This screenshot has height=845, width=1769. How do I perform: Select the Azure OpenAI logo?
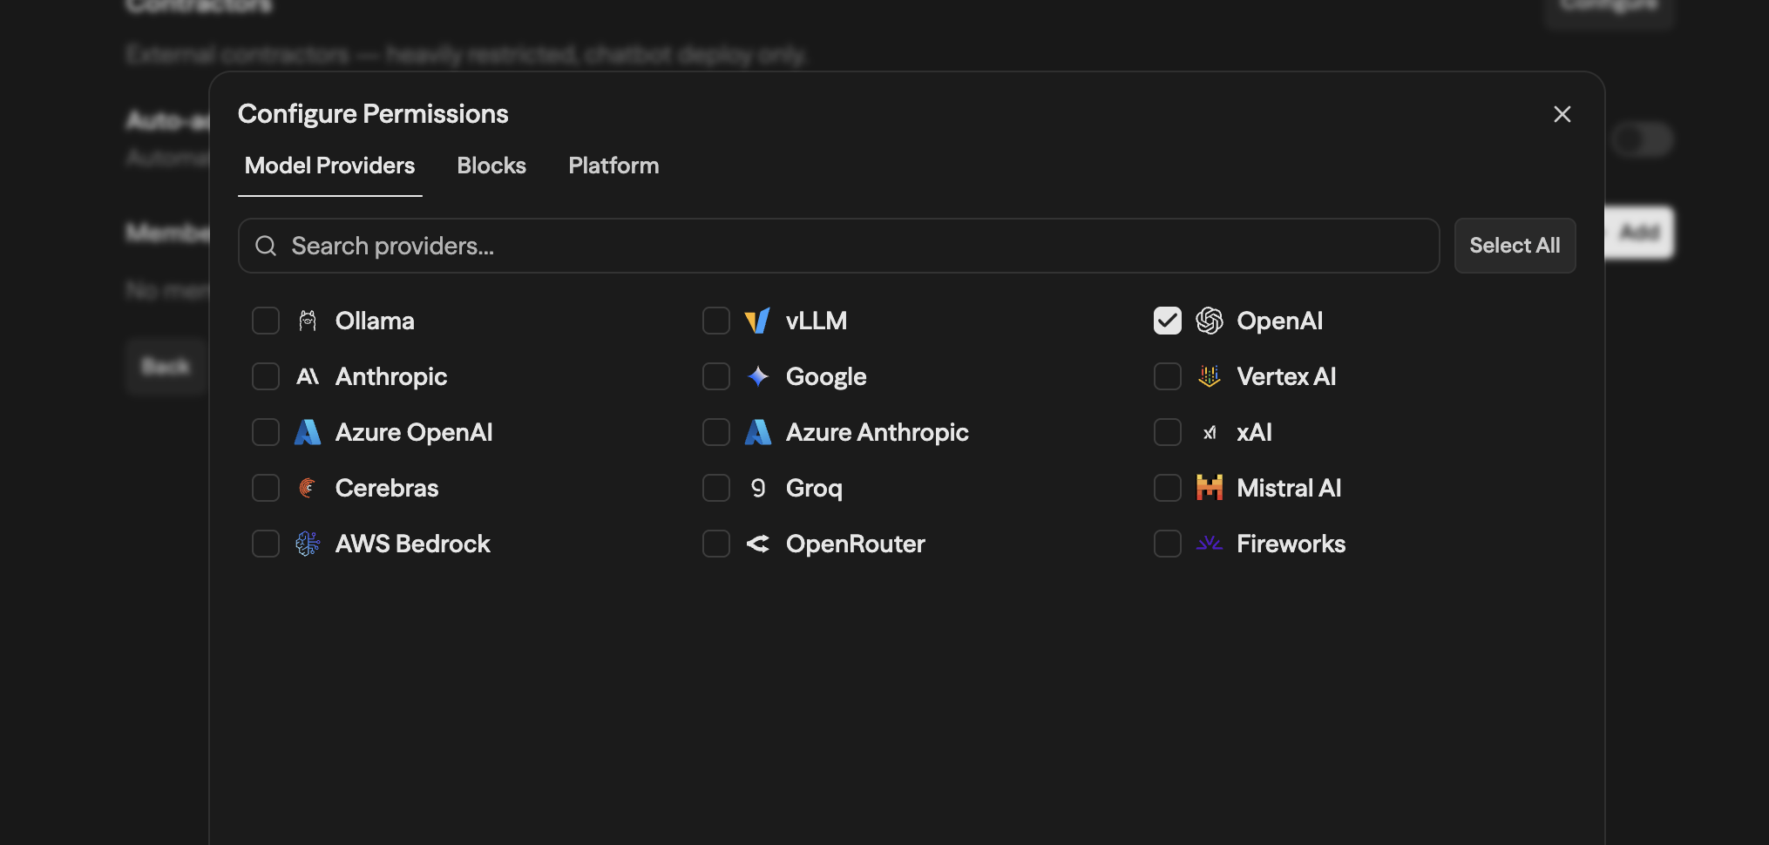(308, 432)
